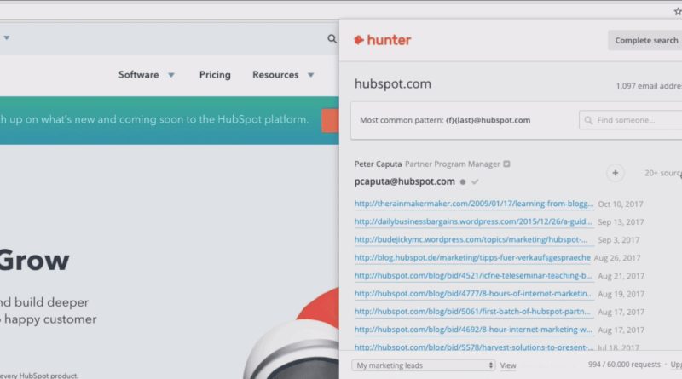The height and width of the screenshot is (379, 682).
Task: Open the hubspot.com blog bid 4692 link
Action: 473,330
